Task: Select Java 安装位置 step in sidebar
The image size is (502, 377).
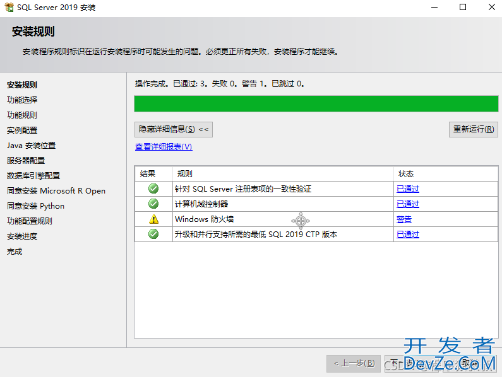Action: (x=32, y=146)
